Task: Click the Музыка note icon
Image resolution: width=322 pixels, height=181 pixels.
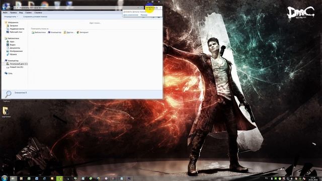Action: [8, 54]
